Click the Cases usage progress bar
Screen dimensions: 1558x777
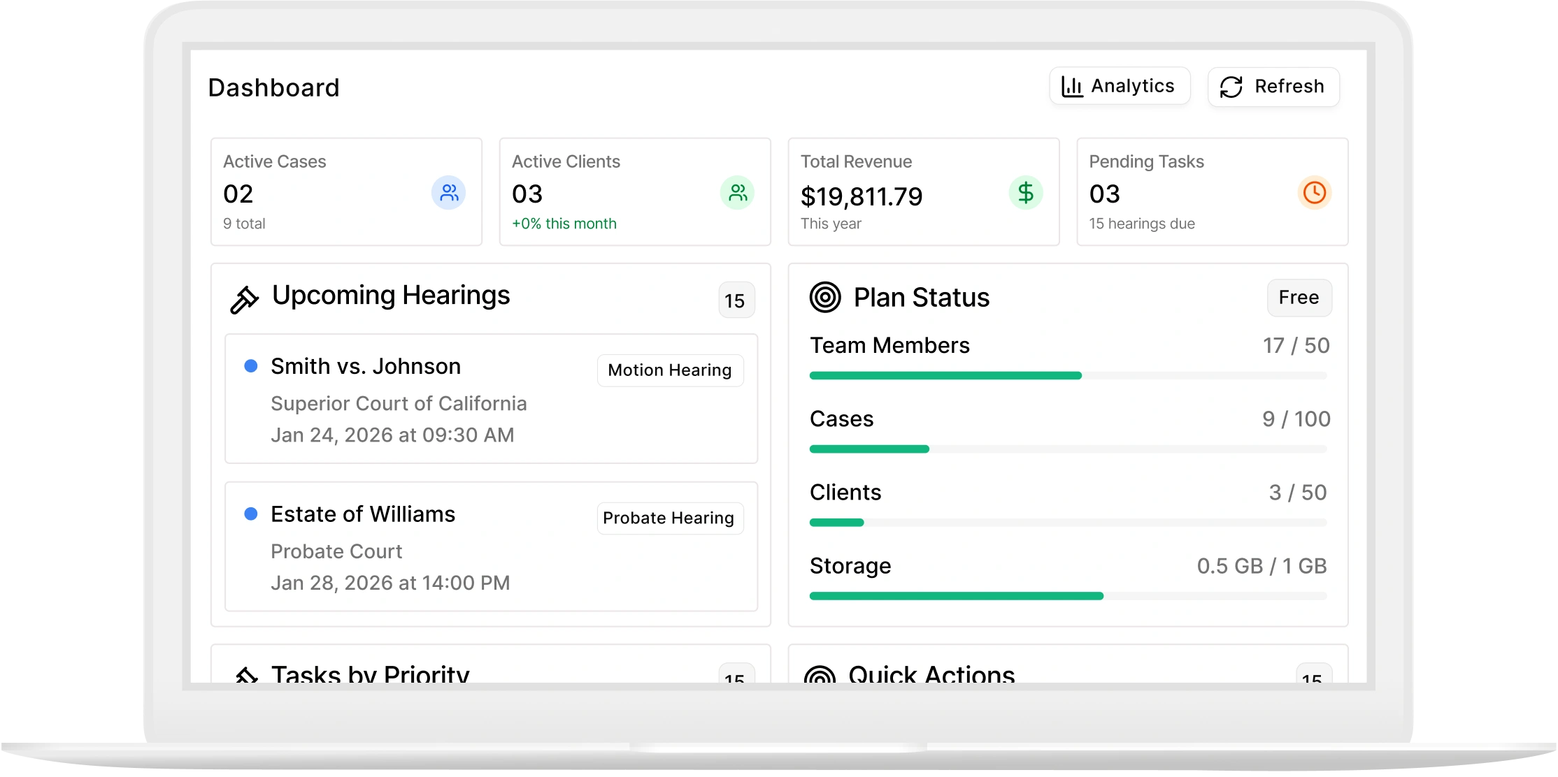1068,449
